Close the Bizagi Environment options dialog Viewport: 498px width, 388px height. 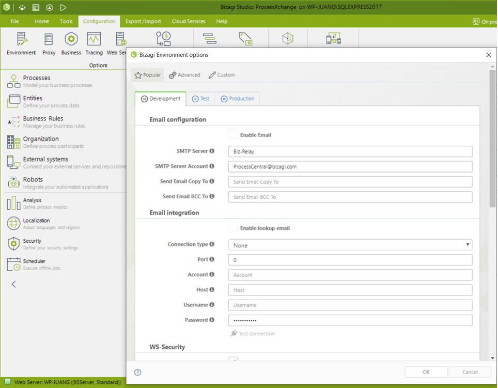click(x=489, y=55)
